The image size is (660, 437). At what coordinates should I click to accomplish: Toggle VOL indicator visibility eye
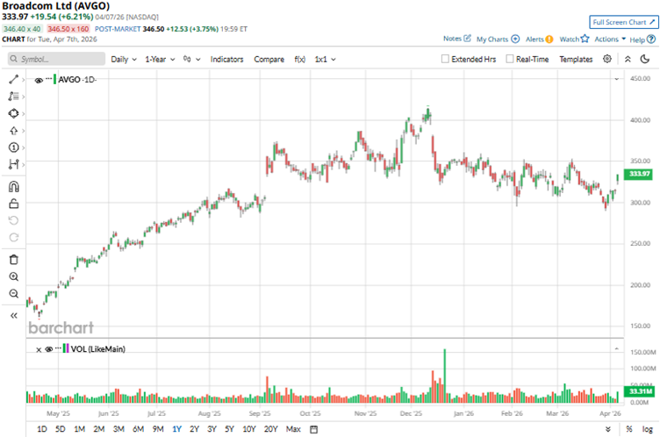(49, 349)
